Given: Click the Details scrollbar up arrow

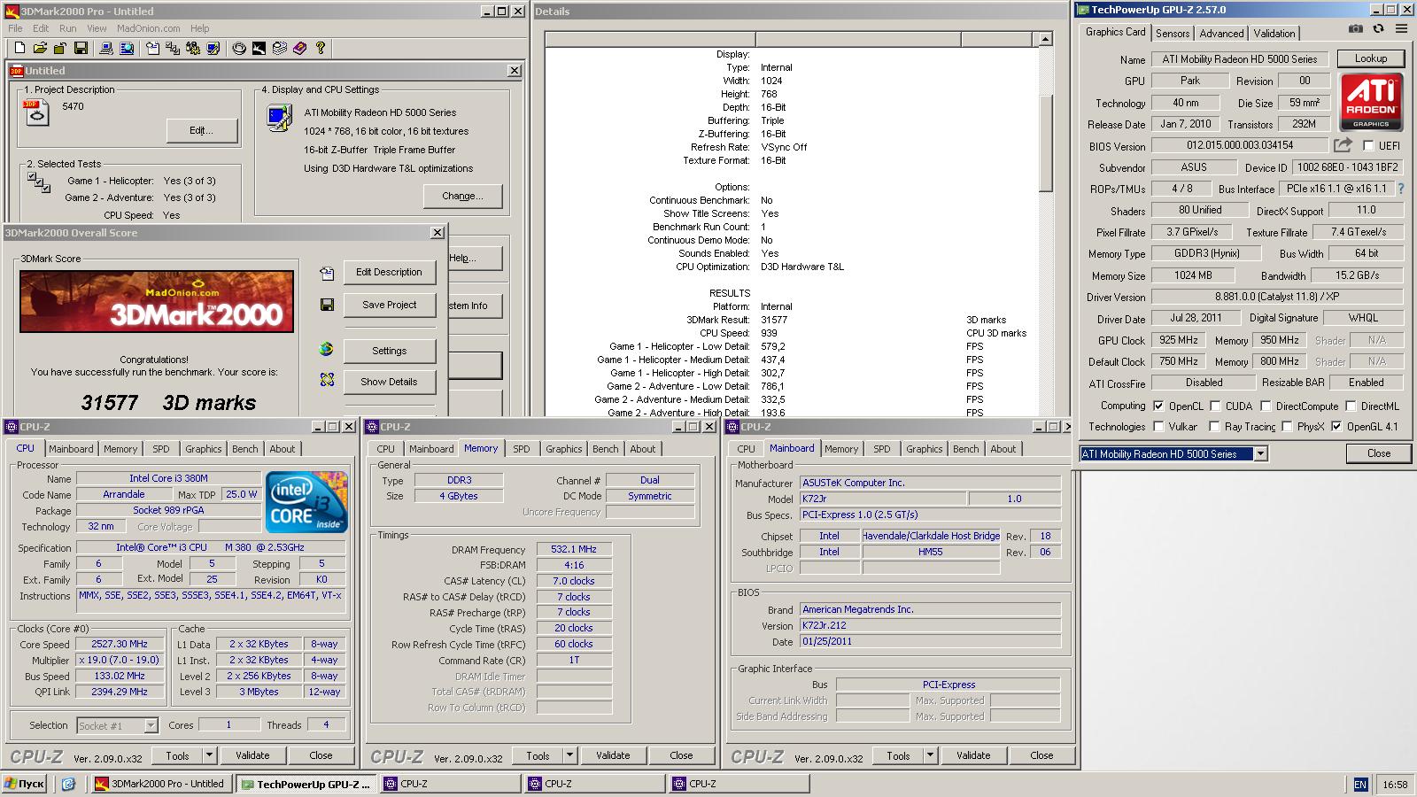Looking at the screenshot, I should tap(1046, 39).
